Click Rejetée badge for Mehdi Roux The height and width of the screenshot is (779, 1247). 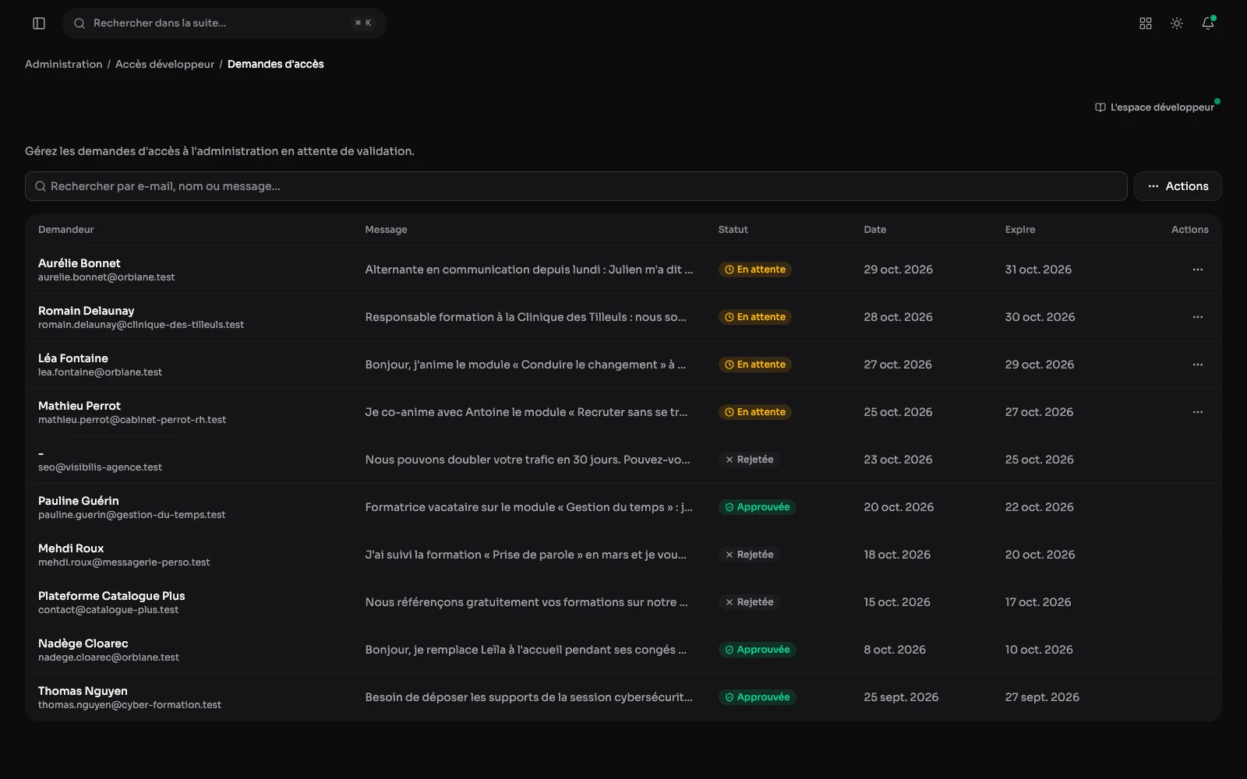(749, 555)
